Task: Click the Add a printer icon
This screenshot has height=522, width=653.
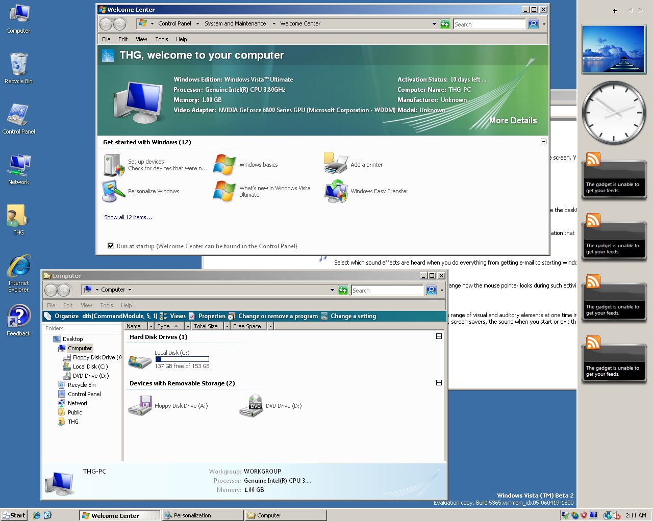Action: [x=336, y=164]
